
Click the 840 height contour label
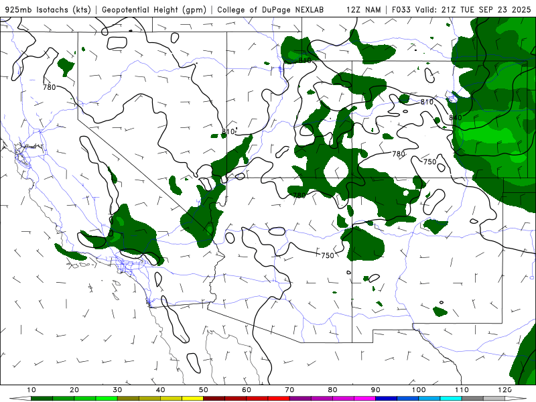click(x=456, y=118)
